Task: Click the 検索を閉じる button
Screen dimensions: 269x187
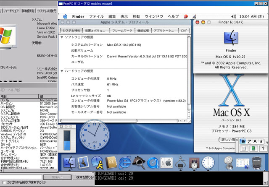Action: click(84, 177)
